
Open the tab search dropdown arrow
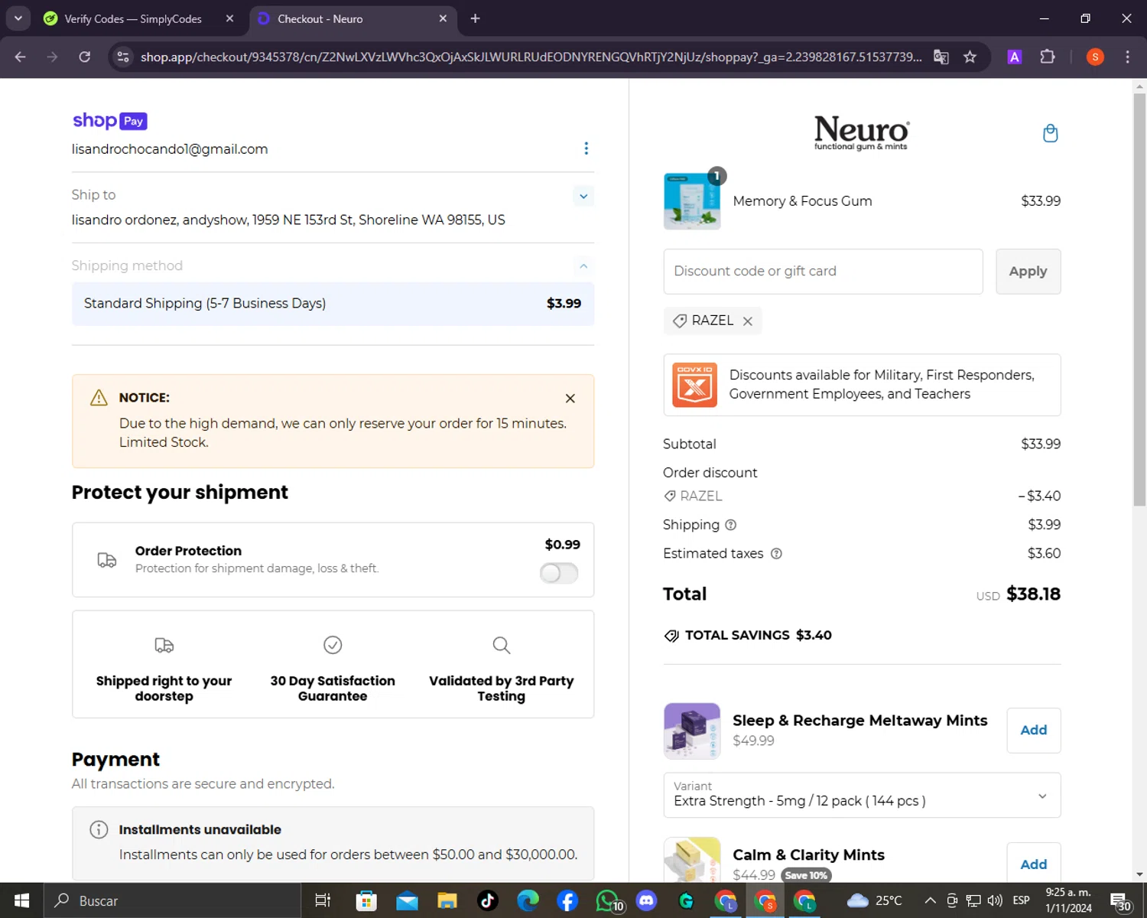point(18,18)
